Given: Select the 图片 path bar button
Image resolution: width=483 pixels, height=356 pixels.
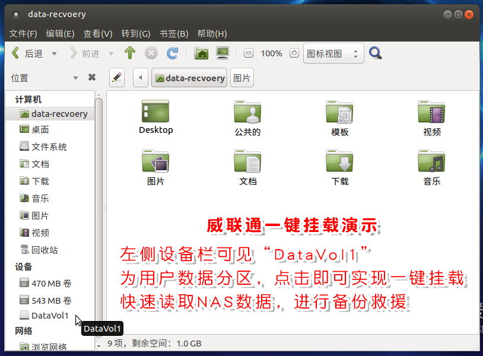Looking at the screenshot, I should [x=242, y=78].
